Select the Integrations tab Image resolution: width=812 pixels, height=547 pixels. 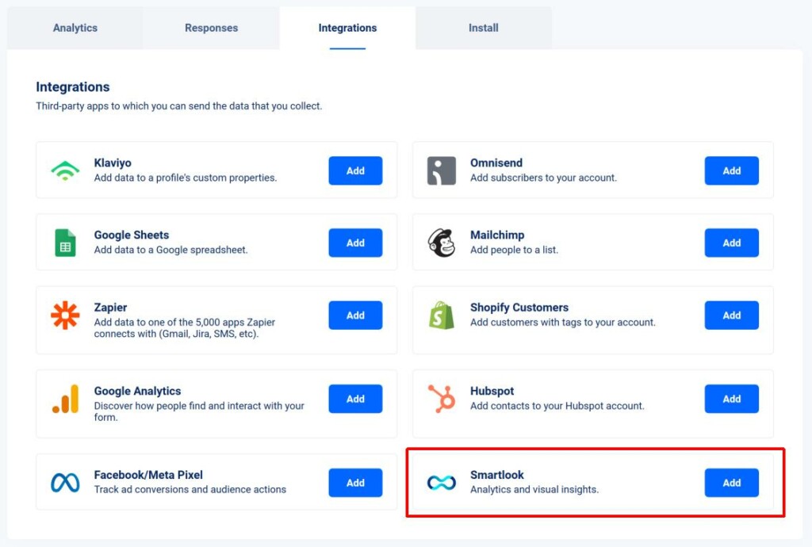347,28
